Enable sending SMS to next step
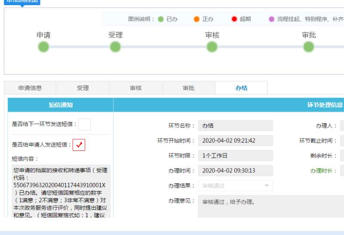 (84, 124)
